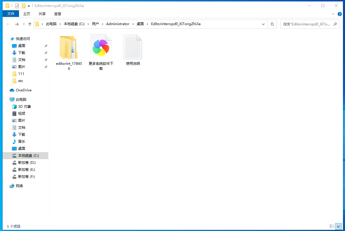Open the 使用说明 text file
This screenshot has height=231, width=345.
(x=133, y=51)
